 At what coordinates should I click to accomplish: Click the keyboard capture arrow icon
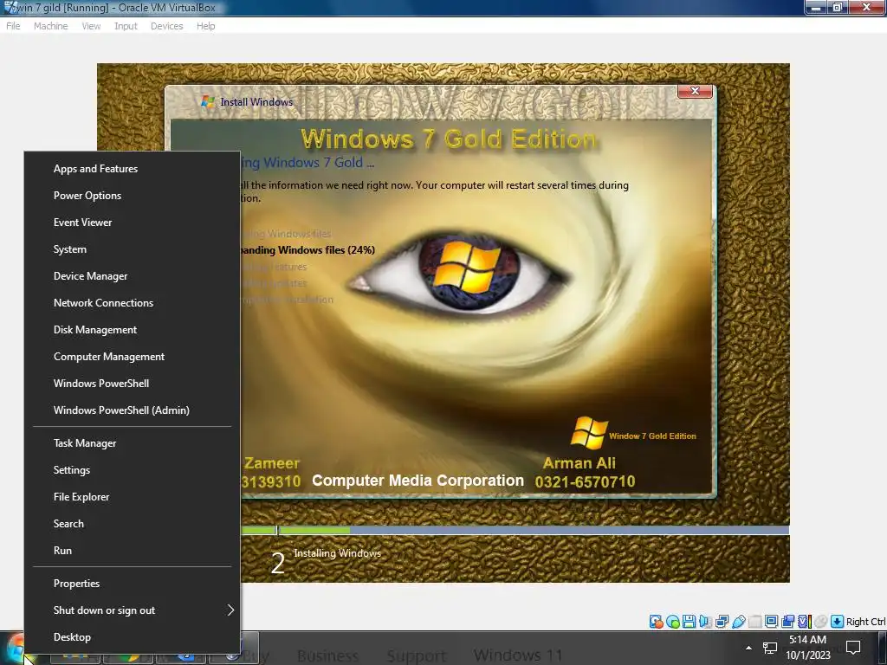(837, 622)
